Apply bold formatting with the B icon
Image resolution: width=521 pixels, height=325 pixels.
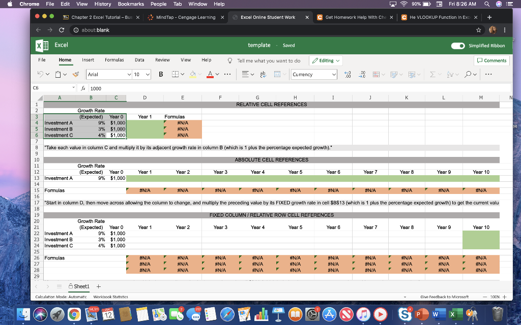point(161,74)
